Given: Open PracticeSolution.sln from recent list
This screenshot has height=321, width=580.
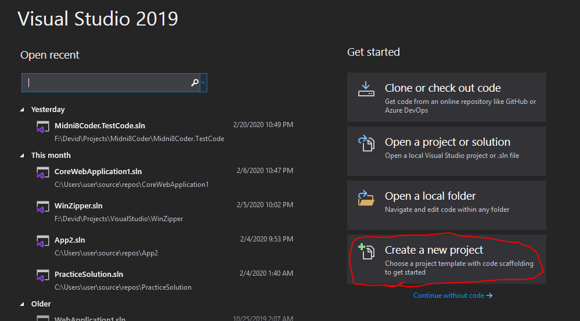Looking at the screenshot, I should pyautogui.click(x=89, y=275).
